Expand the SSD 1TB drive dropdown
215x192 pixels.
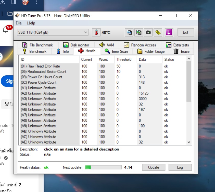tap(86, 32)
